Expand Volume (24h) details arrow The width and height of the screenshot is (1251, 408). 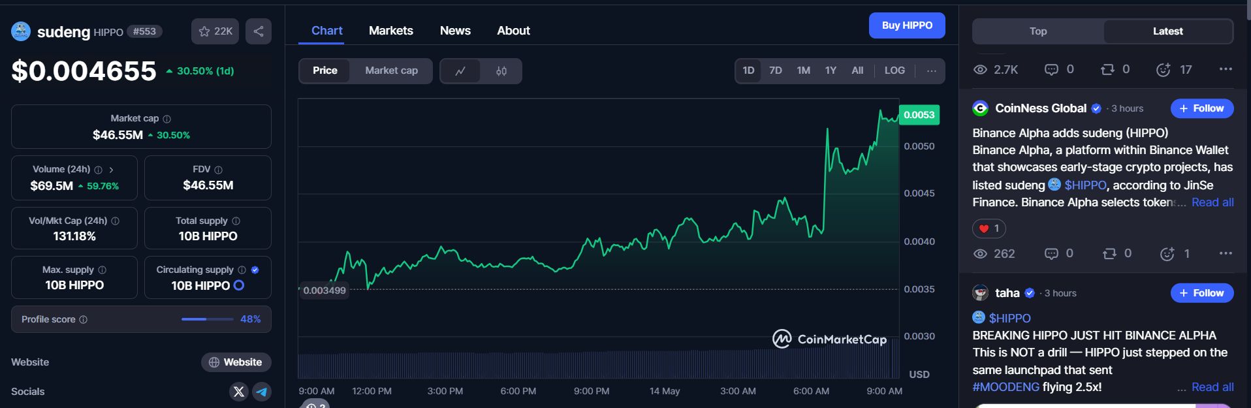point(112,170)
